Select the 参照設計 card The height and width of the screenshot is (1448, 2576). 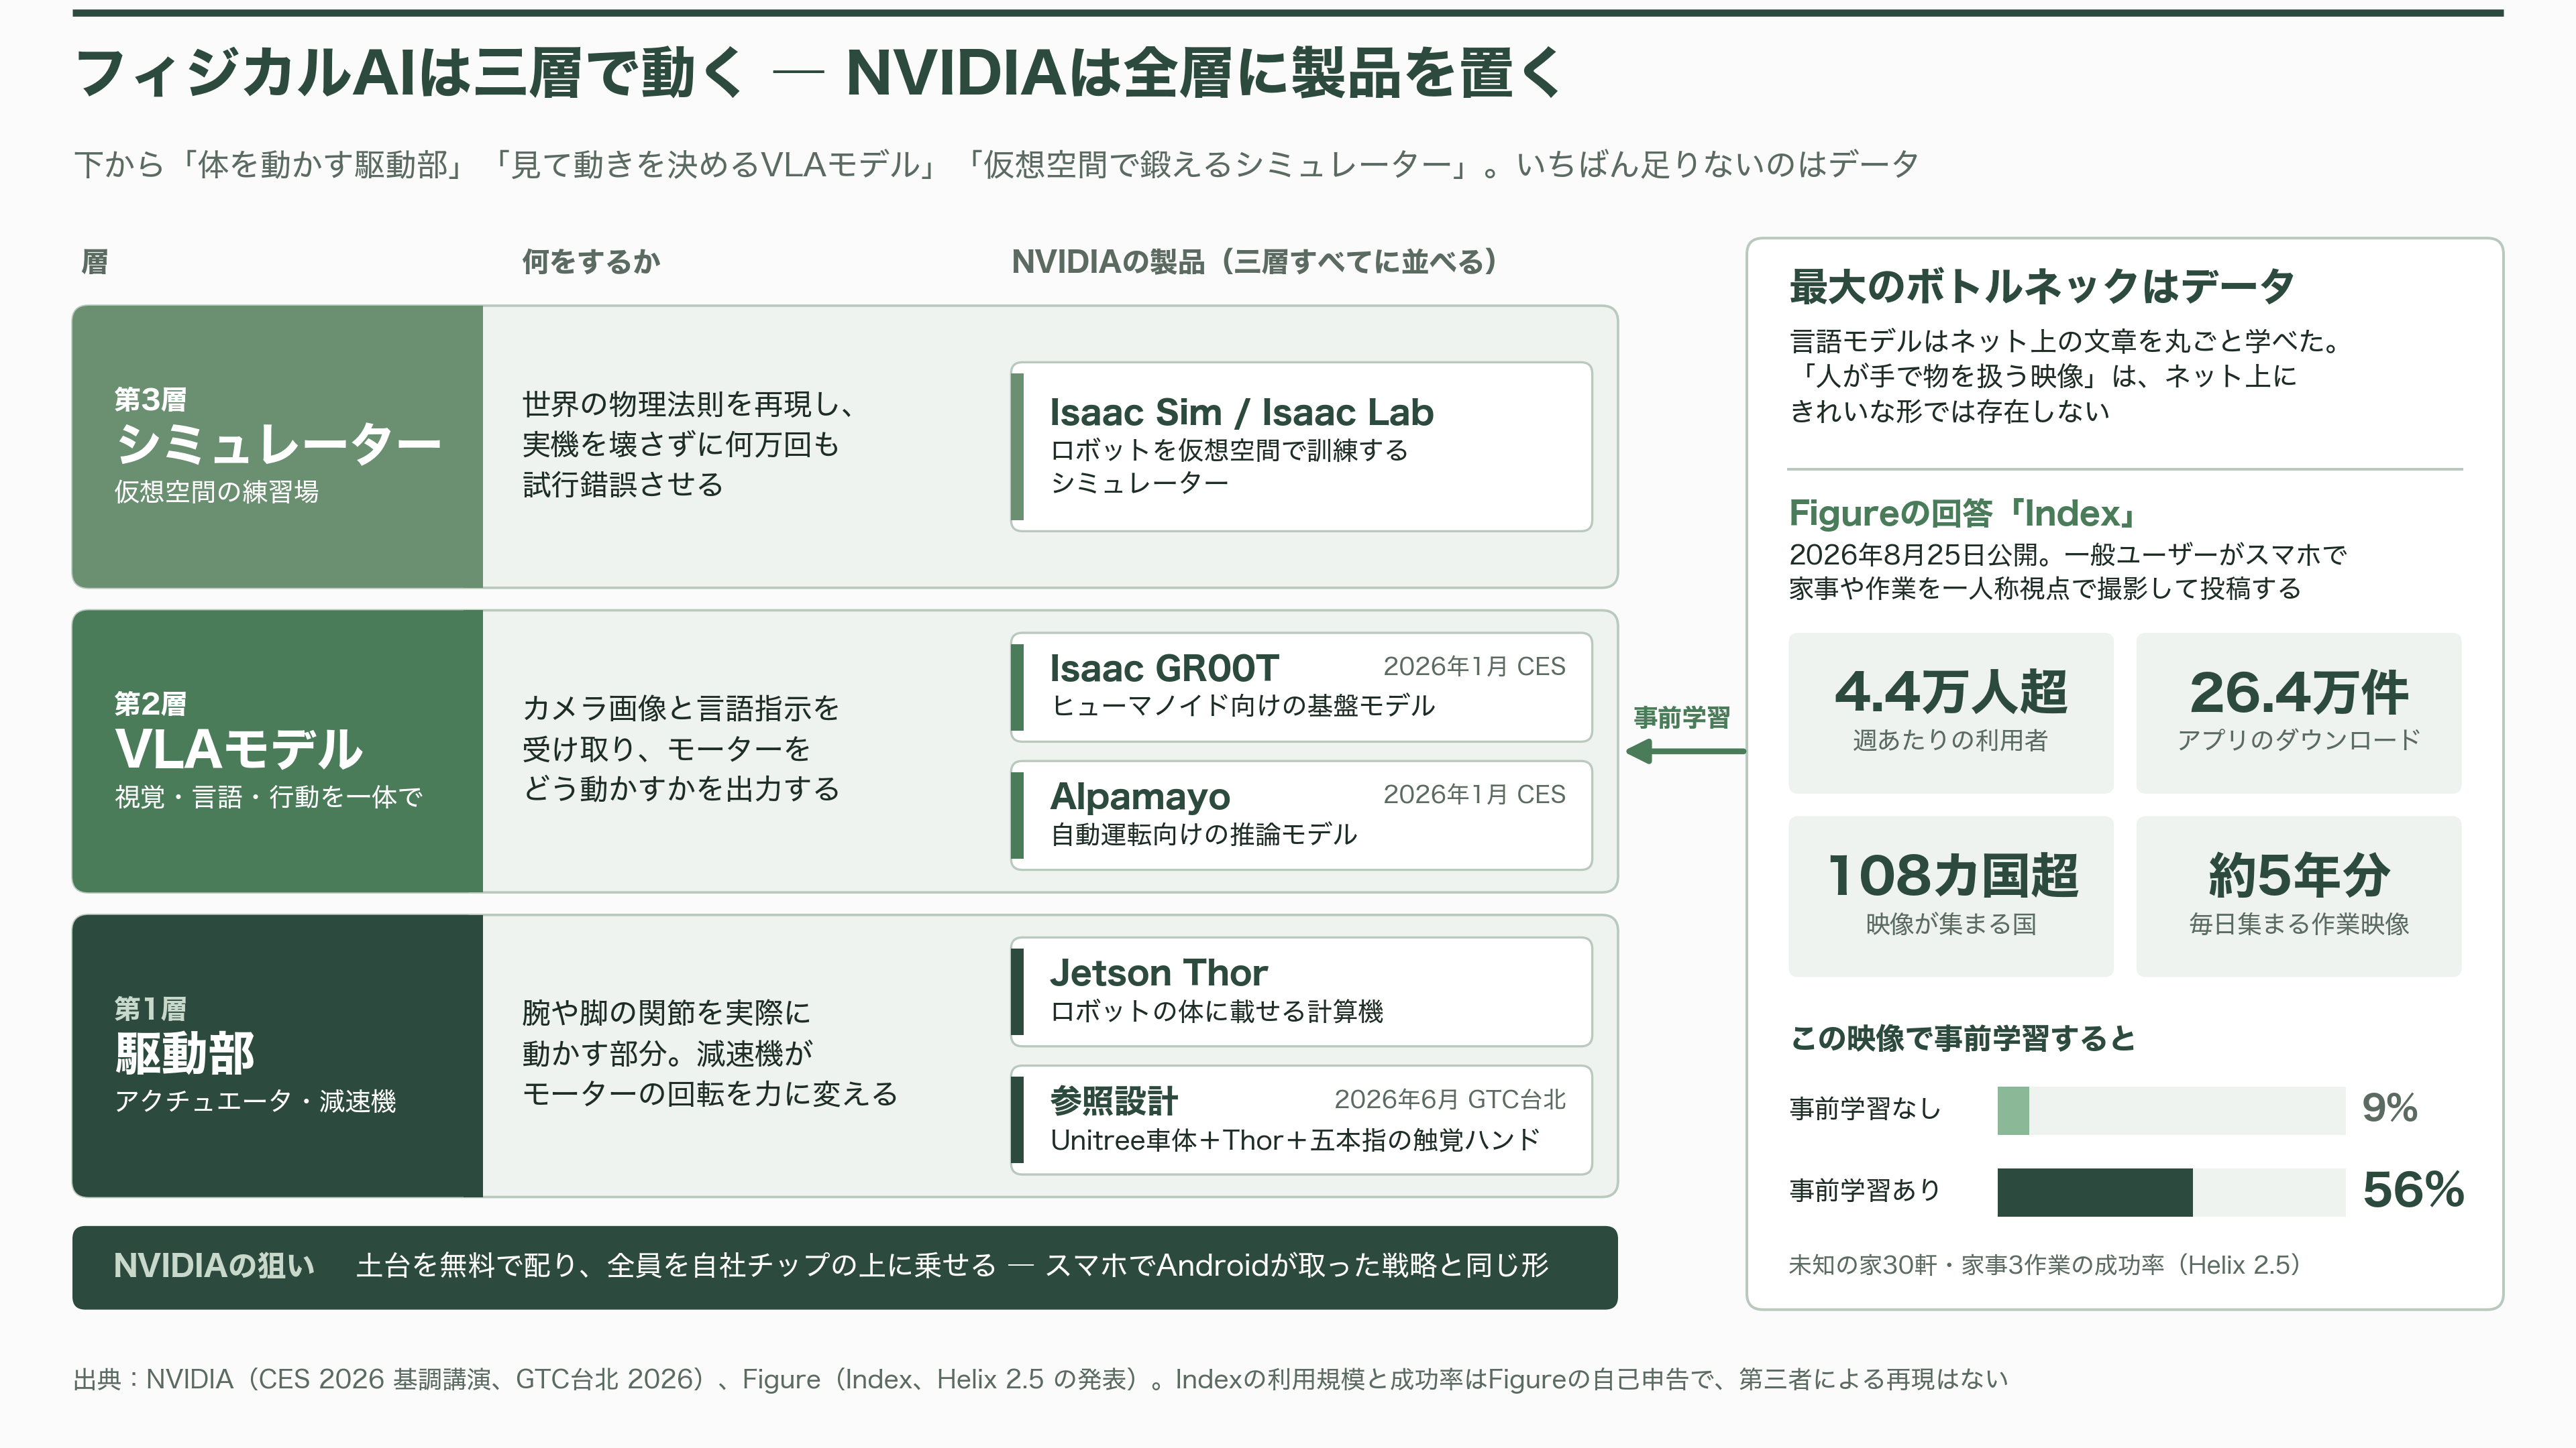coord(1301,1120)
